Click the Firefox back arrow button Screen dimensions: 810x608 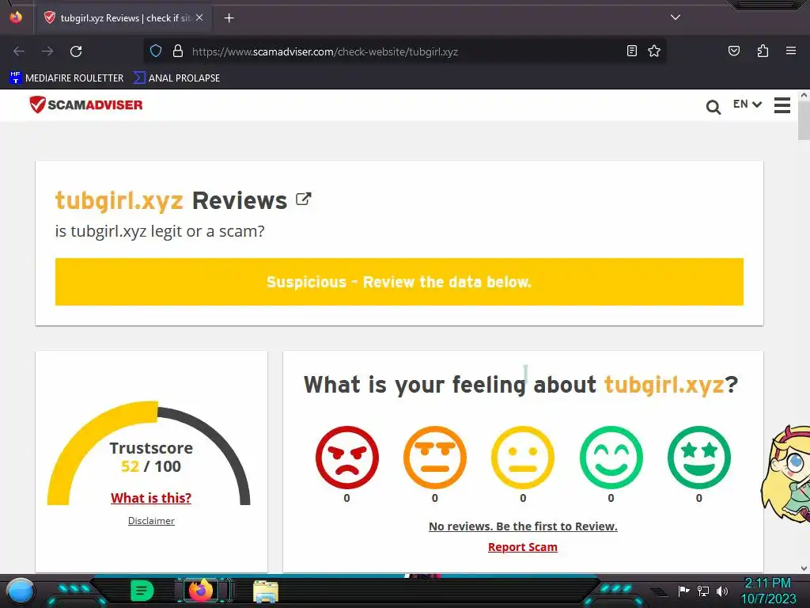(19, 51)
